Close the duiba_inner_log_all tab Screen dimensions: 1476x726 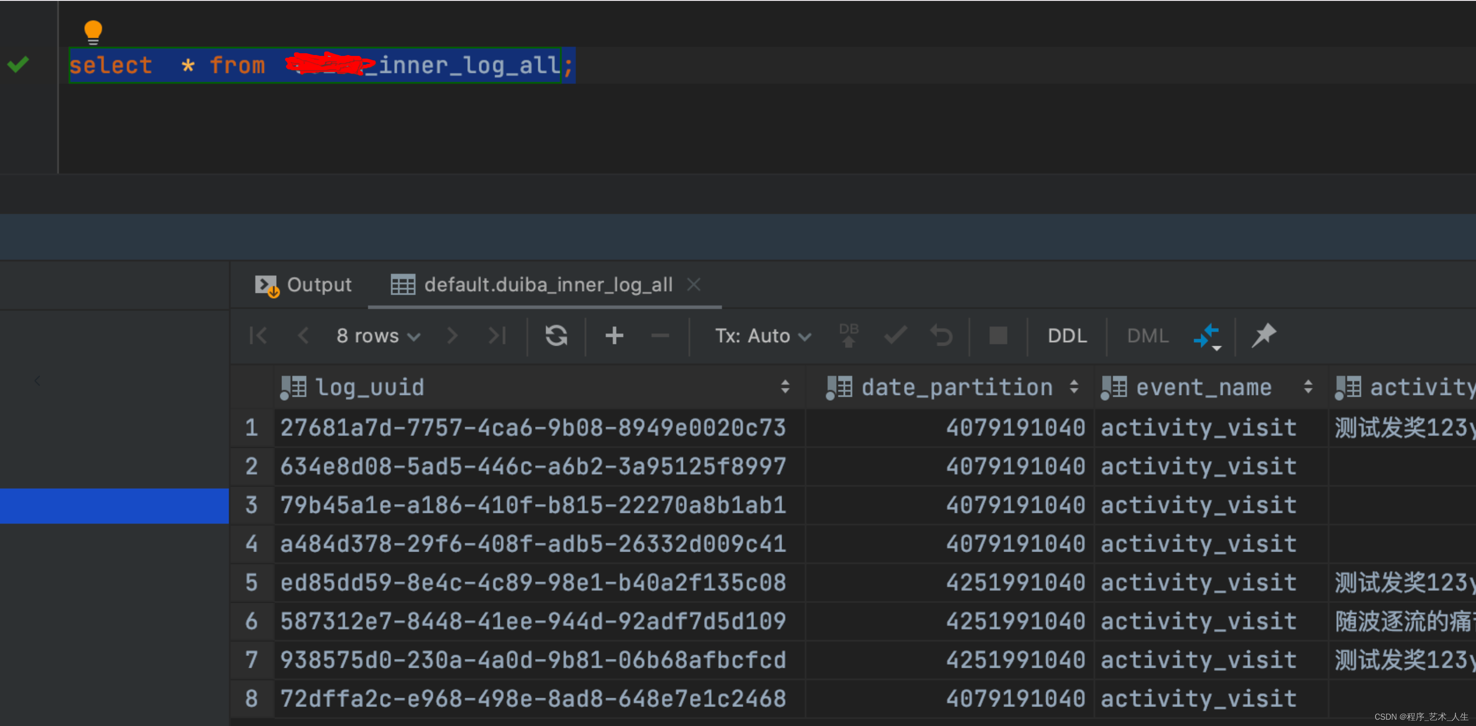(694, 284)
